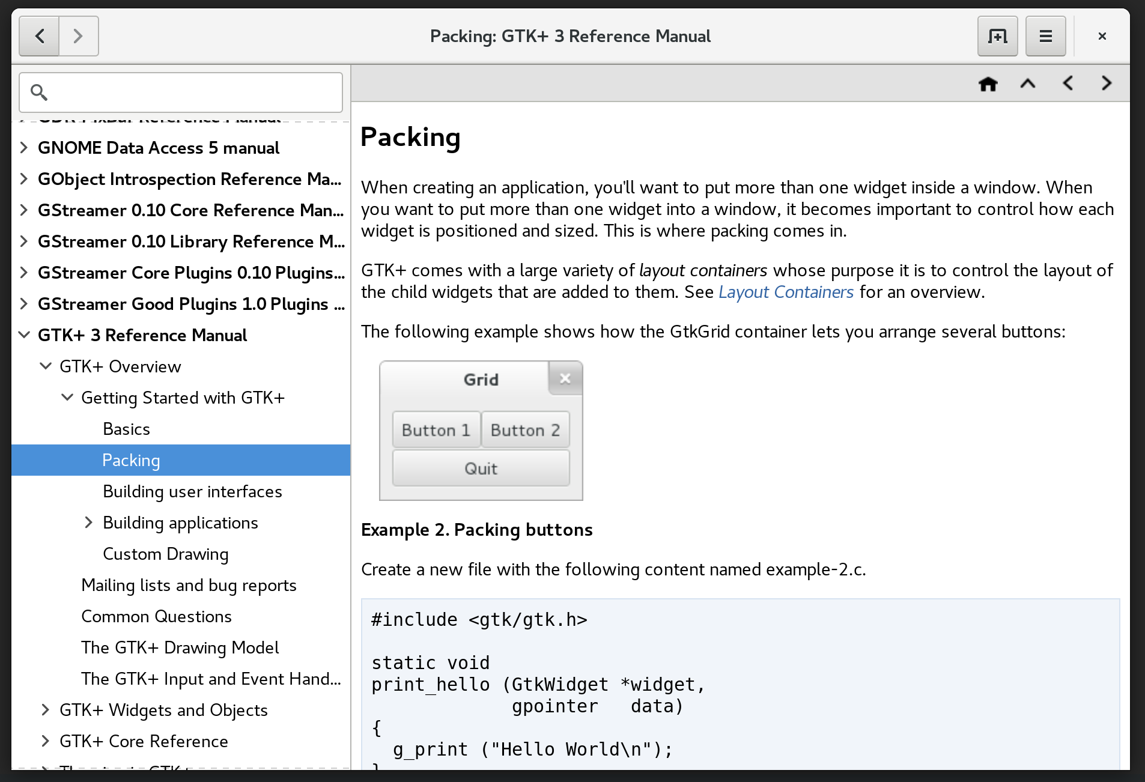Click the Packing page heading
This screenshot has height=782, width=1145.
pos(410,138)
